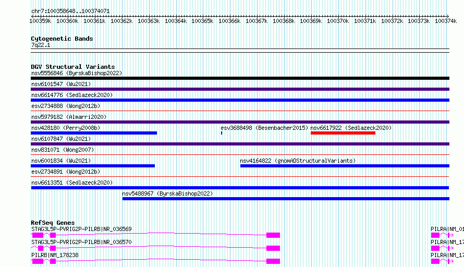Viewport: 464px width, 267px height.
Task: Click thin red esv2734891 variant line
Action: [x=240, y=177]
